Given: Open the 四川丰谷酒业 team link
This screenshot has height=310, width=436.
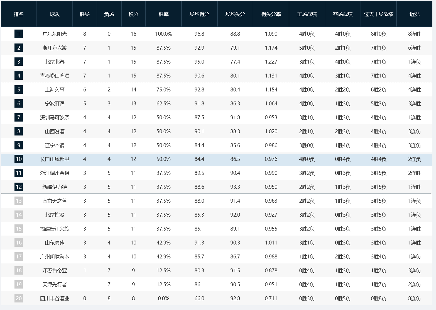Looking at the screenshot, I should click(55, 298).
